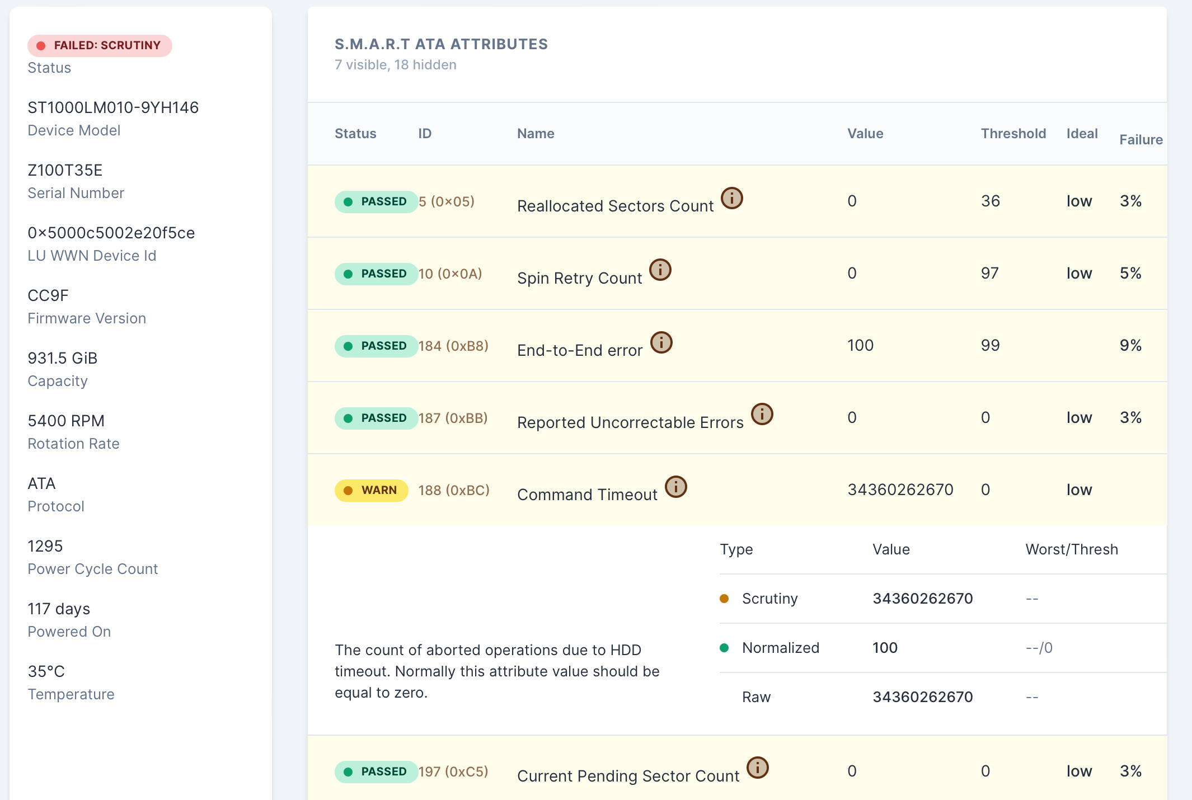Click info icon next to Command Timeout
1192x800 pixels.
coord(675,487)
